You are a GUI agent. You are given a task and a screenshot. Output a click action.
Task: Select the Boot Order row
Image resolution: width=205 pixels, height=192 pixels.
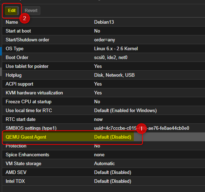pyautogui.click(x=103, y=57)
